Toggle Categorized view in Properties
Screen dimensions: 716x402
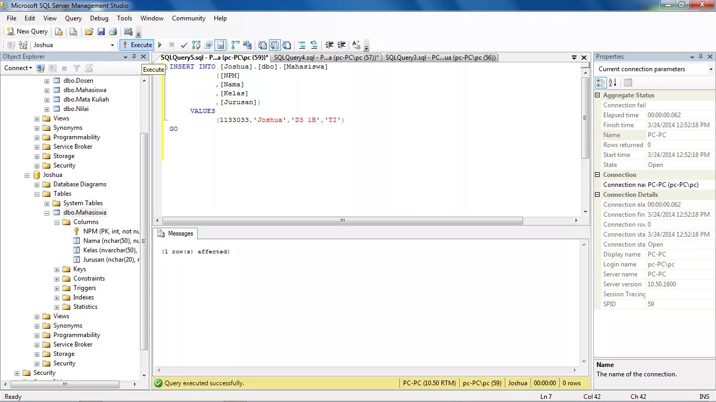(601, 83)
